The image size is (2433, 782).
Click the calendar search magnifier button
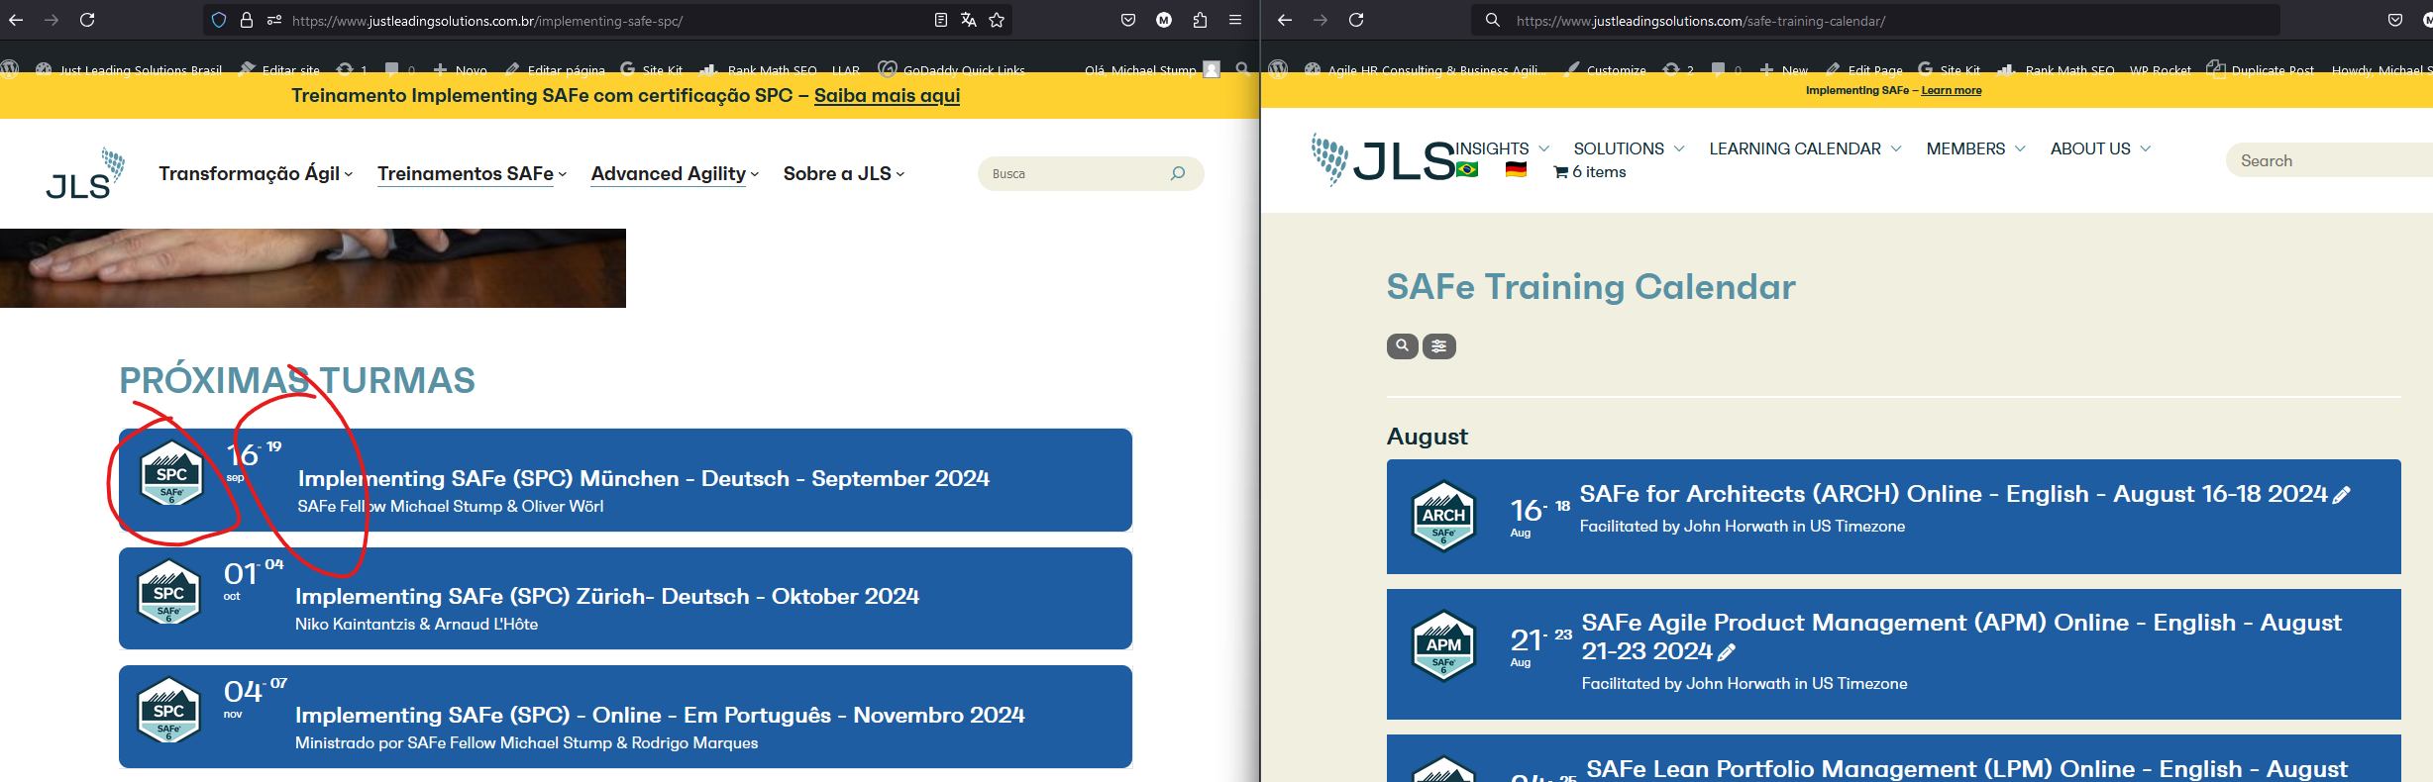tap(1402, 345)
